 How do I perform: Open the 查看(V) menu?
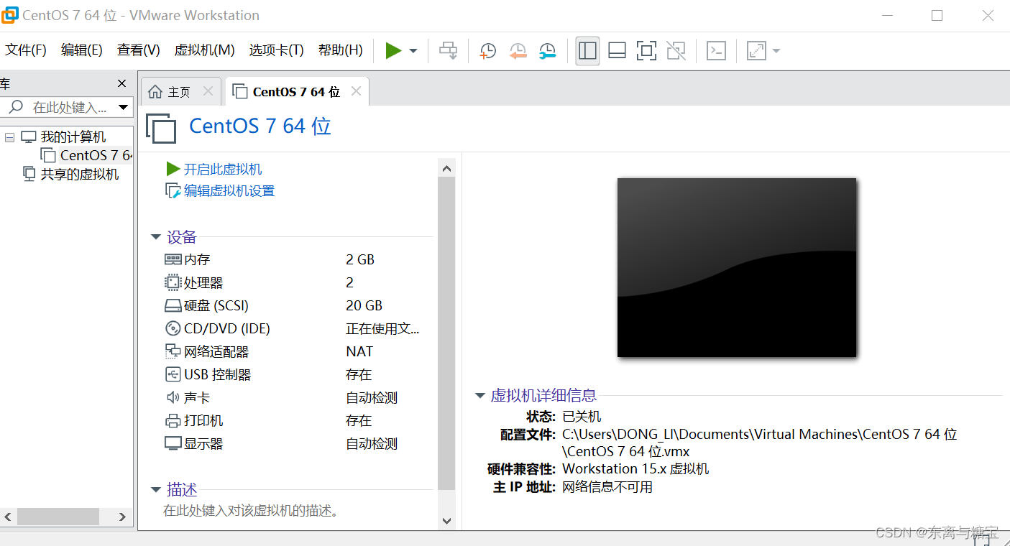[x=139, y=50]
